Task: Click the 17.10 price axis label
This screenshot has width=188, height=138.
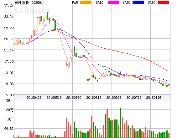Action: tap(9, 61)
